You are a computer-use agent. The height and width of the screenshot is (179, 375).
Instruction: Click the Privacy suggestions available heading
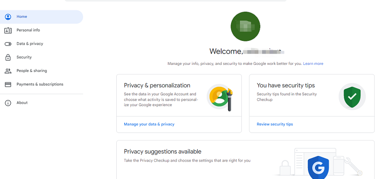coord(163,151)
